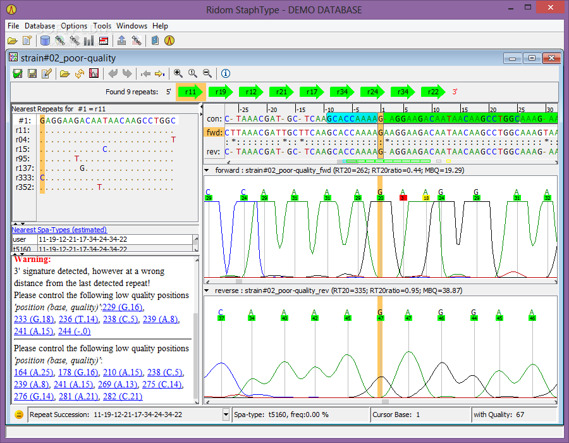The image size is (569, 443).
Task: Jump to position 236 (T.14) link
Action: point(79,319)
